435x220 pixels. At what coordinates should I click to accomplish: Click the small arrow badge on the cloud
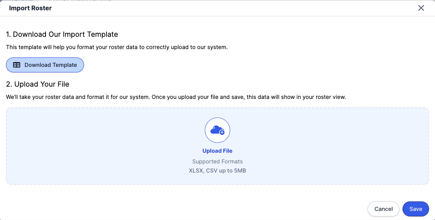222,133
